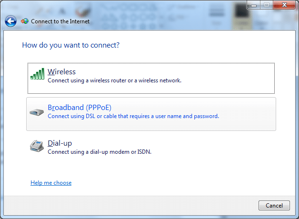Close the wizard with the red X
The image size is (299, 219).
point(284,5)
